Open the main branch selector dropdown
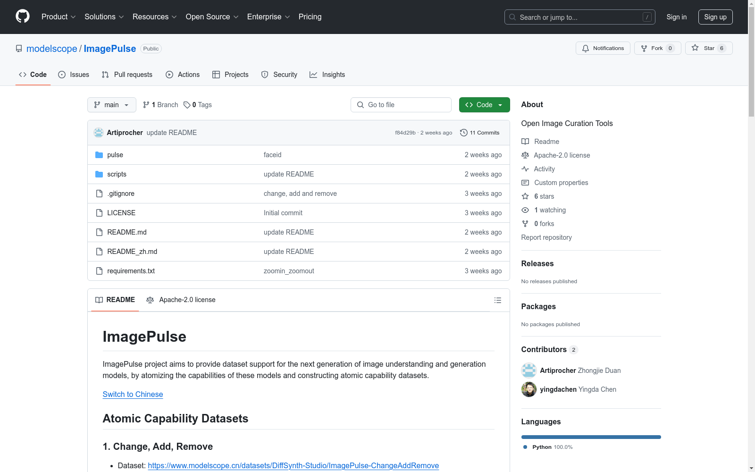The width and height of the screenshot is (755, 472). 112,105
